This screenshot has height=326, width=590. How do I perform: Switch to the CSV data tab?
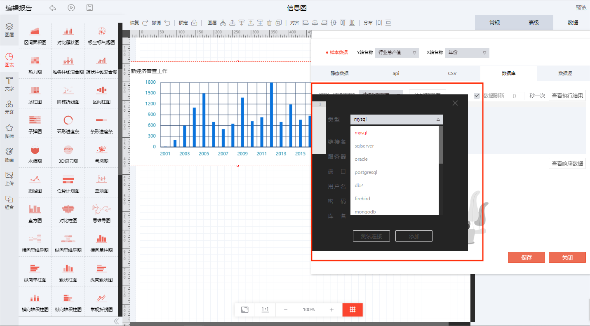pos(452,73)
